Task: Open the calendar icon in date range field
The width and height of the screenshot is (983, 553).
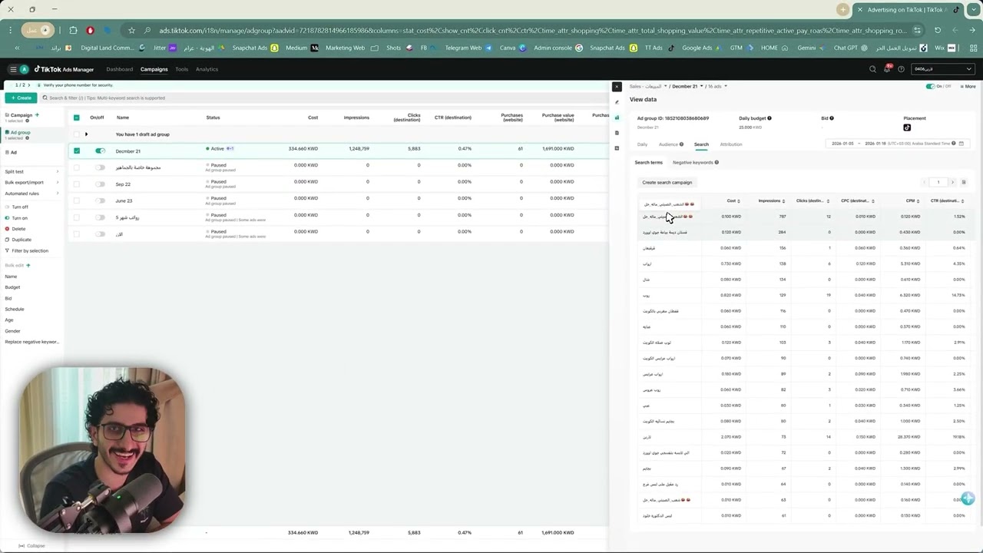Action: coord(961,144)
